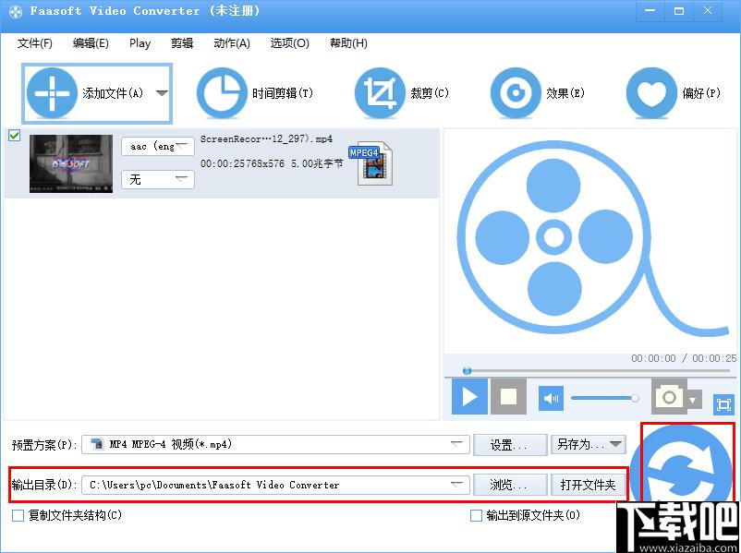This screenshot has width=741, height=553.
Task: Click the Faasoft app logo in title bar
Action: click(x=15, y=11)
